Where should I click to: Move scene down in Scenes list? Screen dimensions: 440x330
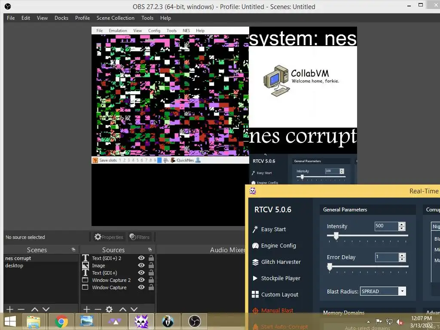click(46, 309)
